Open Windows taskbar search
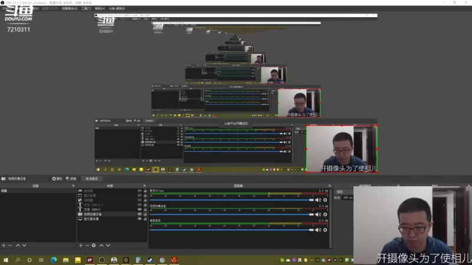The image size is (472, 265). [18, 260]
